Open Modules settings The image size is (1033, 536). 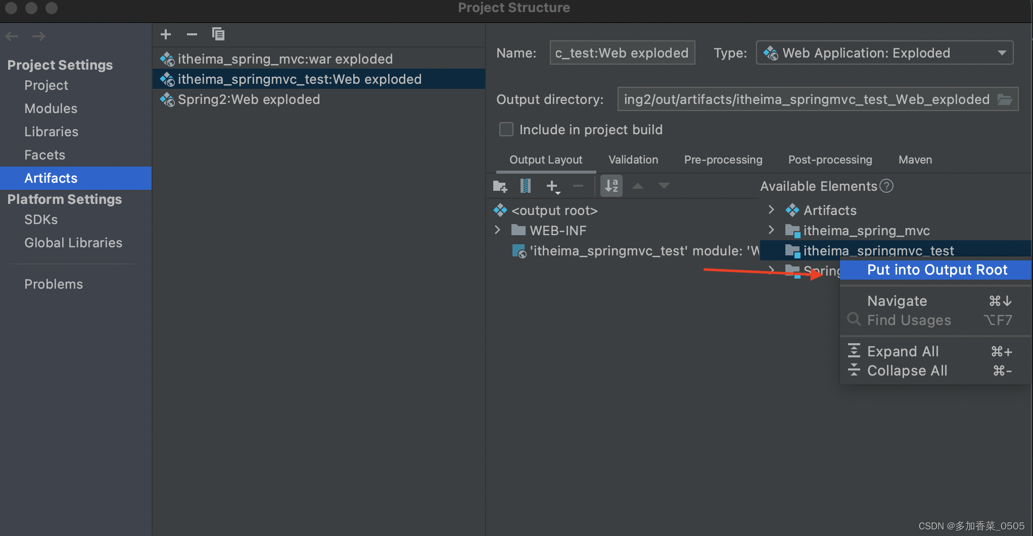51,109
